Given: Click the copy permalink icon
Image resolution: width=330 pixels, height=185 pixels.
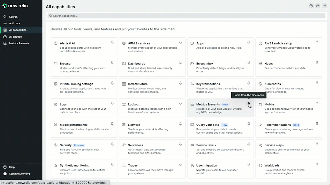Looking at the screenshot, I should (x=324, y=6).
